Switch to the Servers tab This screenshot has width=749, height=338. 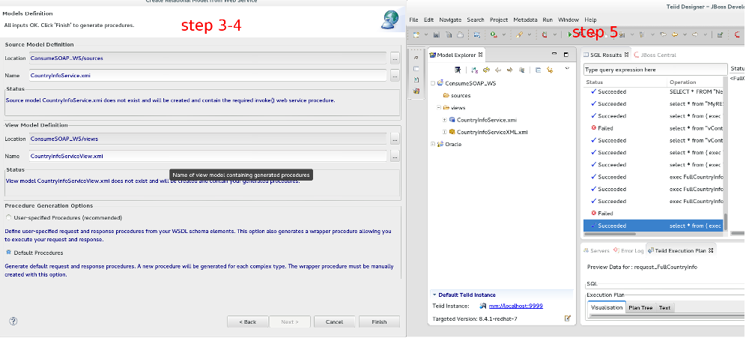pyautogui.click(x=596, y=250)
